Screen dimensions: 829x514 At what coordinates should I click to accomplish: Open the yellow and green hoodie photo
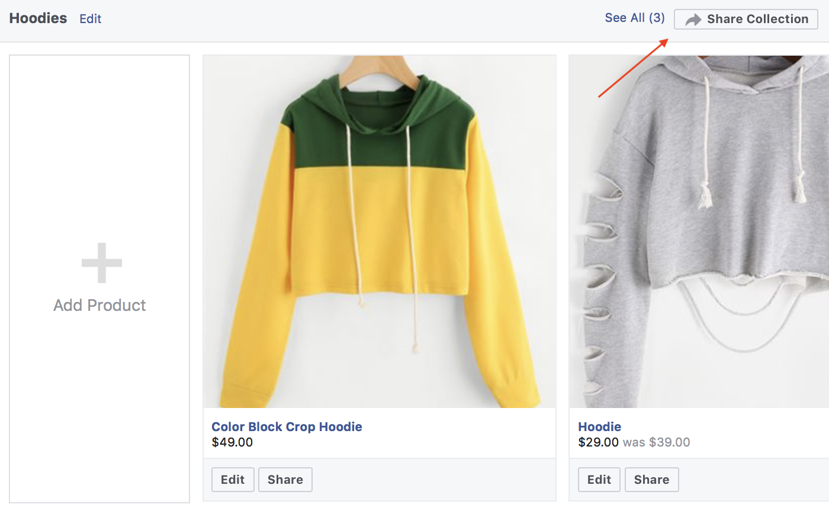click(380, 232)
